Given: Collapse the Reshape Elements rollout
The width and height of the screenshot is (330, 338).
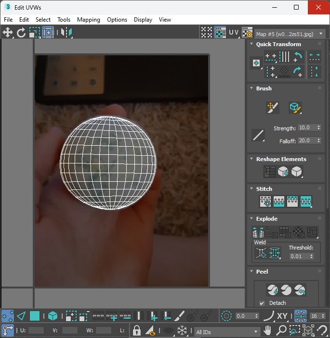Looking at the screenshot, I should (x=251, y=159).
